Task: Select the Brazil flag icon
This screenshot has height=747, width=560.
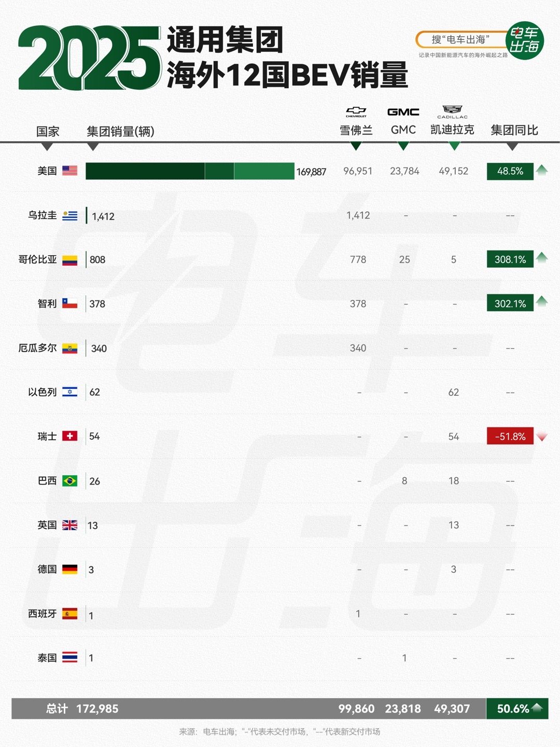Action: pyautogui.click(x=70, y=481)
